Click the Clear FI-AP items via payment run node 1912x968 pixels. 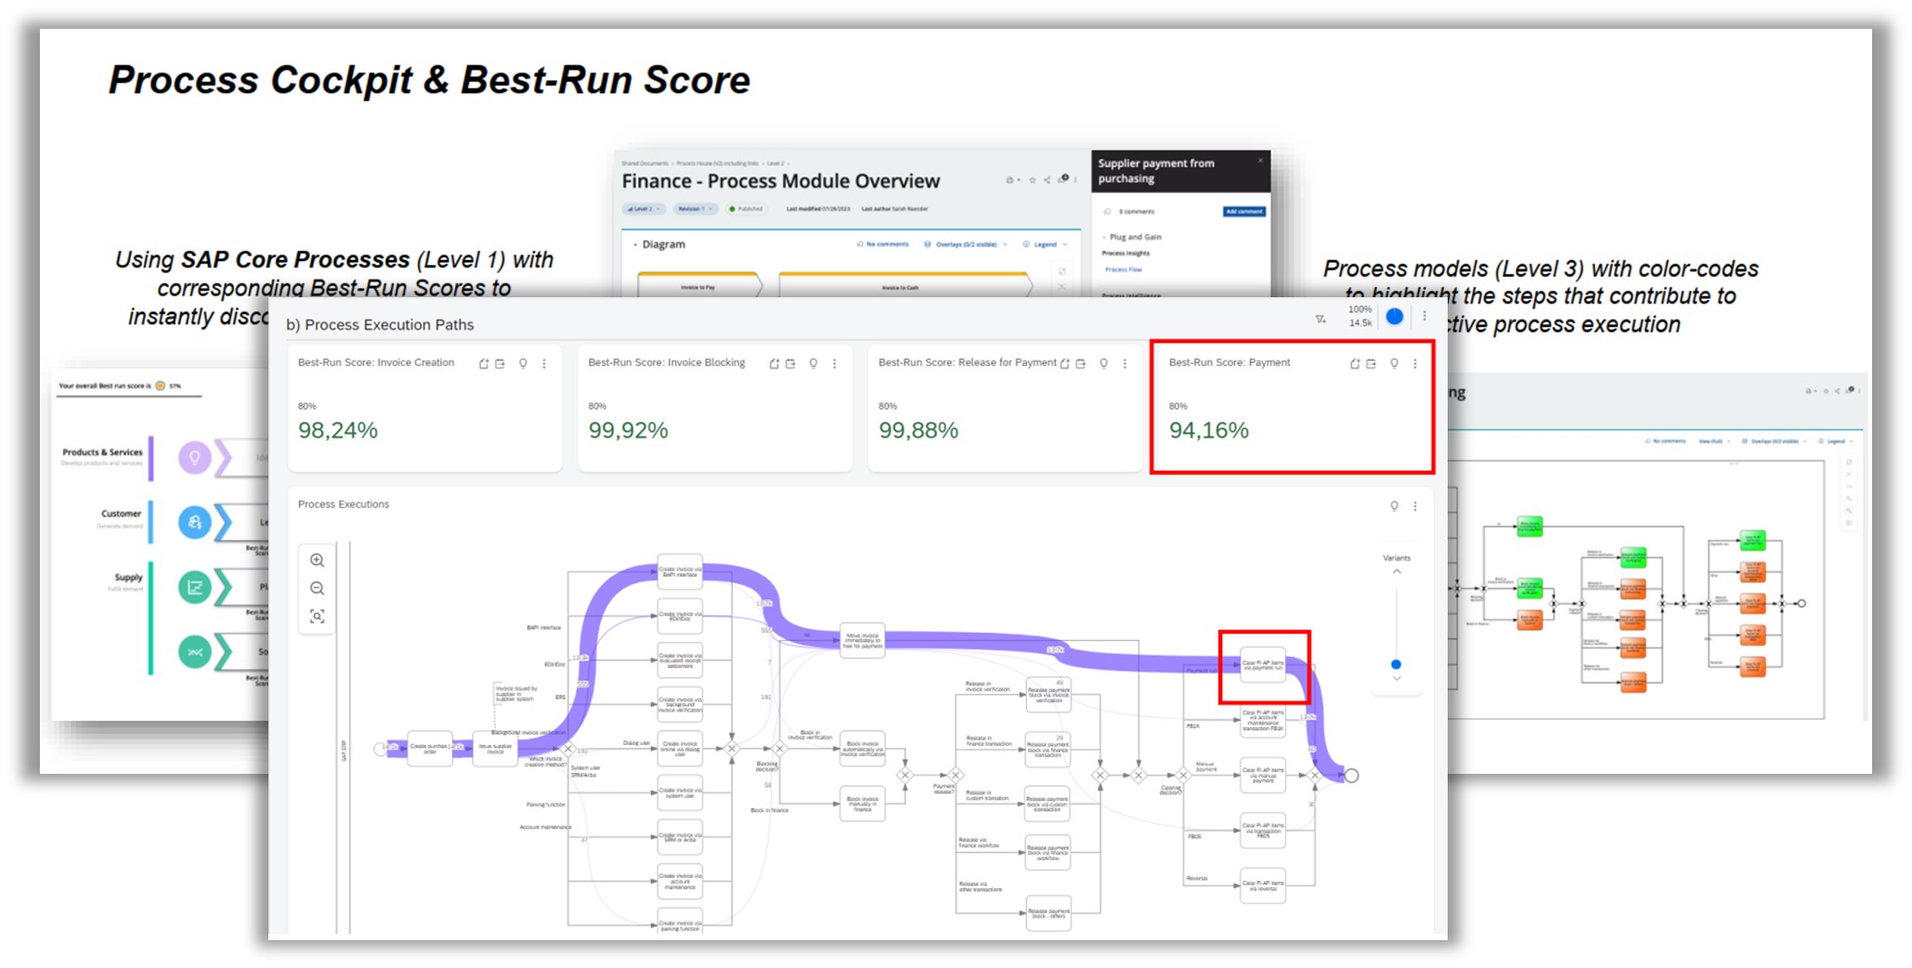1263,665
